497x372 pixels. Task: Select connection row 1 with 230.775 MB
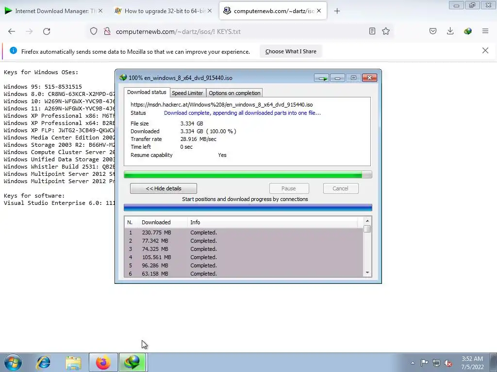244,232
